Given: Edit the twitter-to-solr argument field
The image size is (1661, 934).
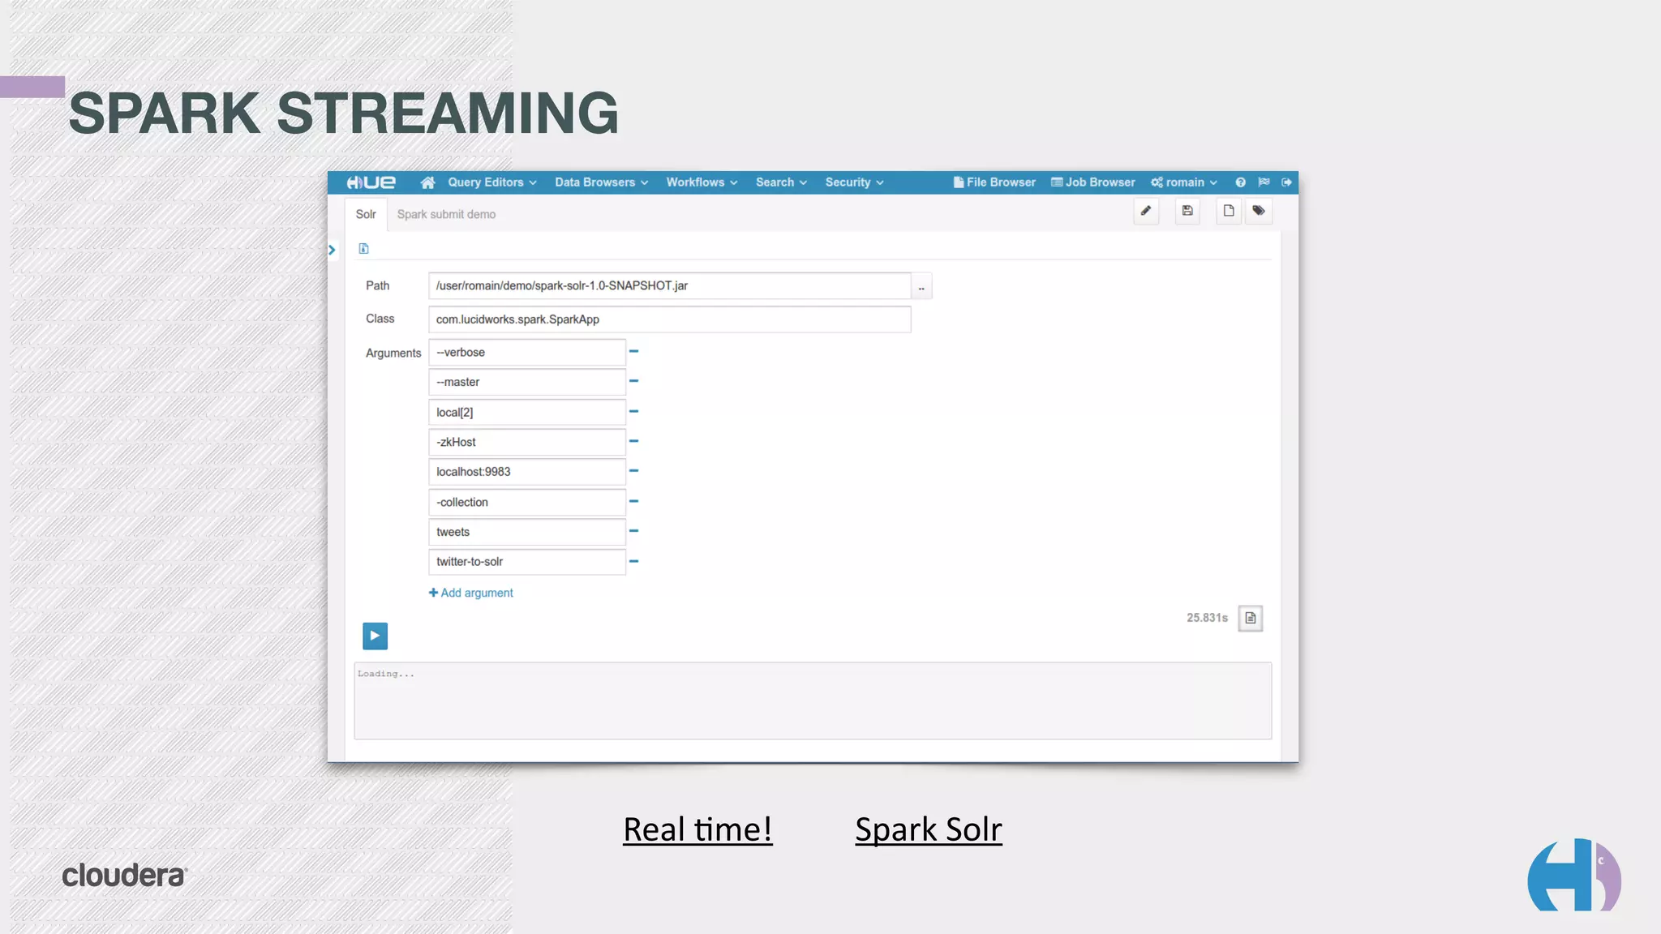Looking at the screenshot, I should (527, 562).
